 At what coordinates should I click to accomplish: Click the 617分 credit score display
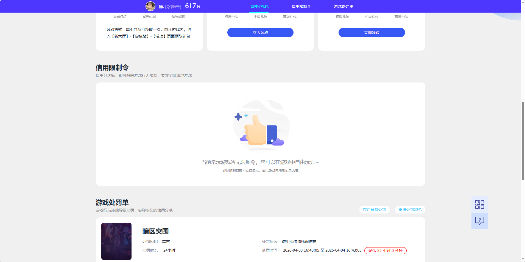192,5
